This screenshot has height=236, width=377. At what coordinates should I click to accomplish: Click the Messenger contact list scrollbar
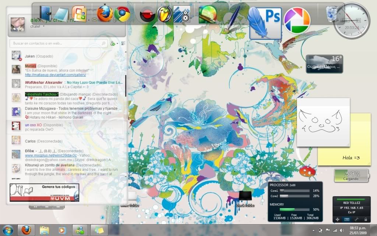click(x=126, y=86)
